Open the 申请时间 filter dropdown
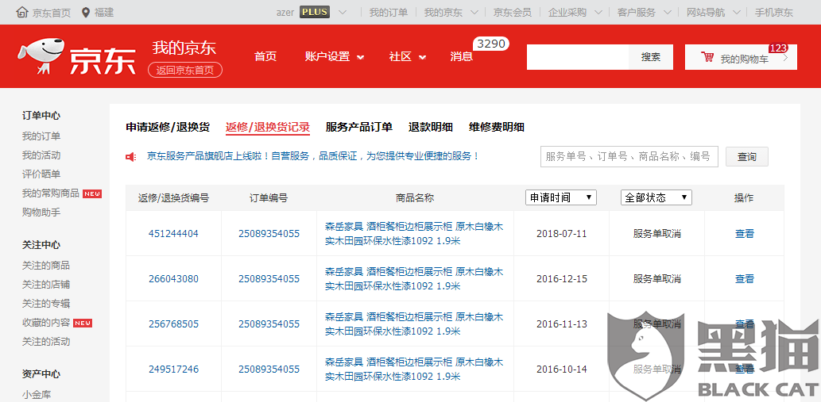 click(561, 197)
